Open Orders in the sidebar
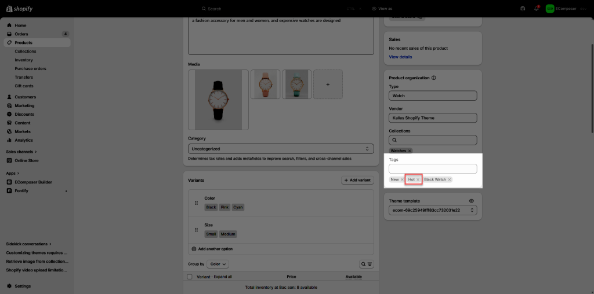The width and height of the screenshot is (594, 294). point(21,34)
